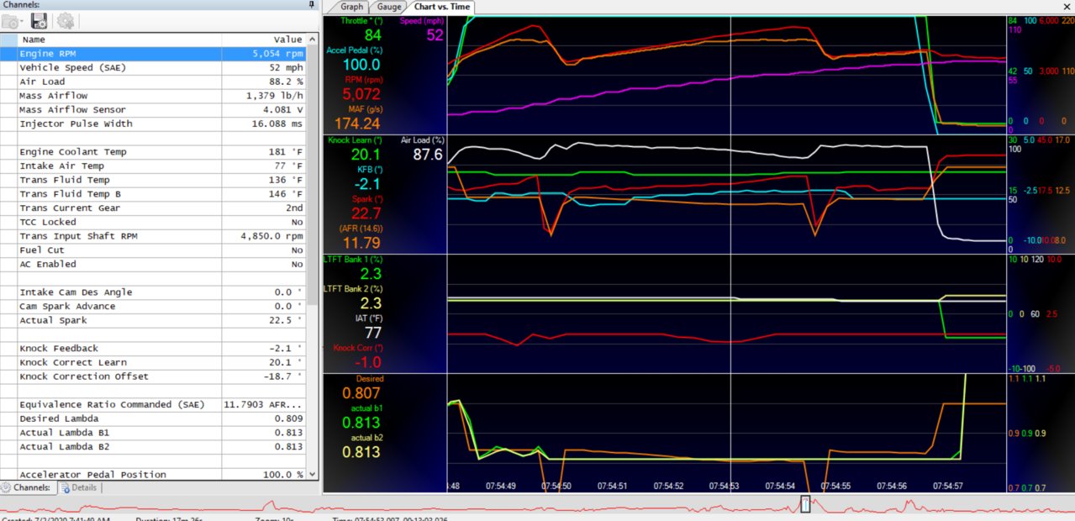1075x521 pixels.
Task: Click the MAF (g/s) legend value 174.24
Action: [358, 124]
